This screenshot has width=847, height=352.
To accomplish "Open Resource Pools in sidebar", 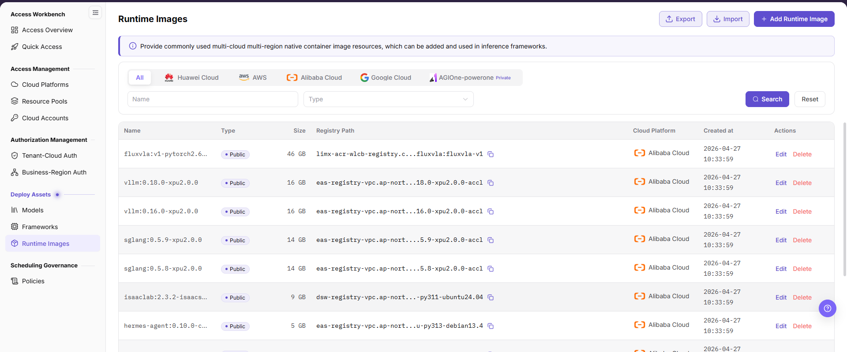I will pos(53,101).
